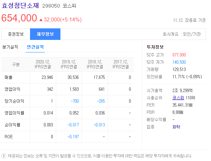
Task: Click PER value 35,441.31배
Action: point(183,105)
